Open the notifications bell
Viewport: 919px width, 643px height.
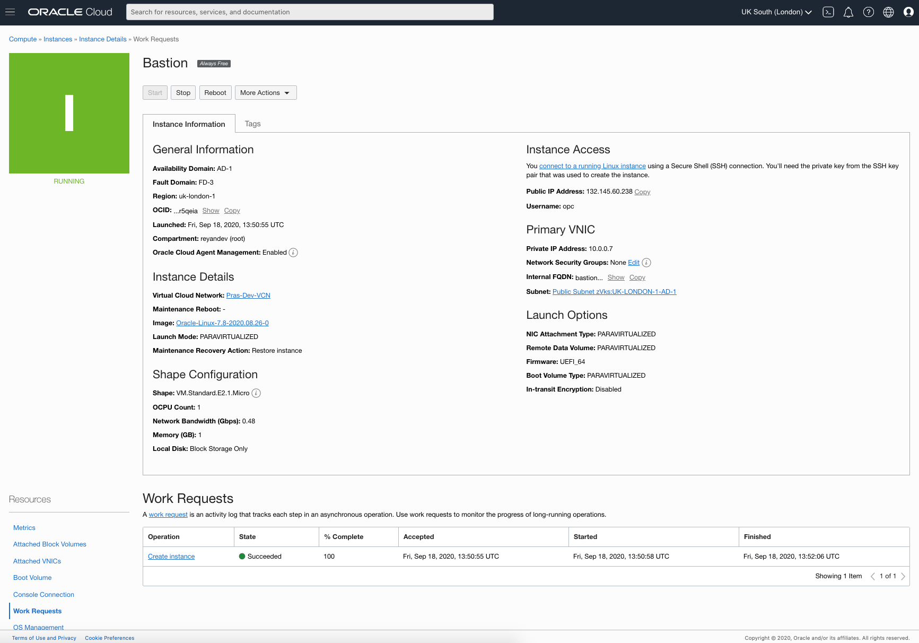848,12
